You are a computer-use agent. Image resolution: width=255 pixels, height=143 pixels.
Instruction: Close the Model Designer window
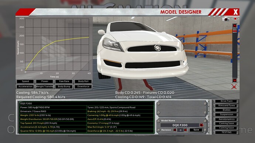point(235,12)
